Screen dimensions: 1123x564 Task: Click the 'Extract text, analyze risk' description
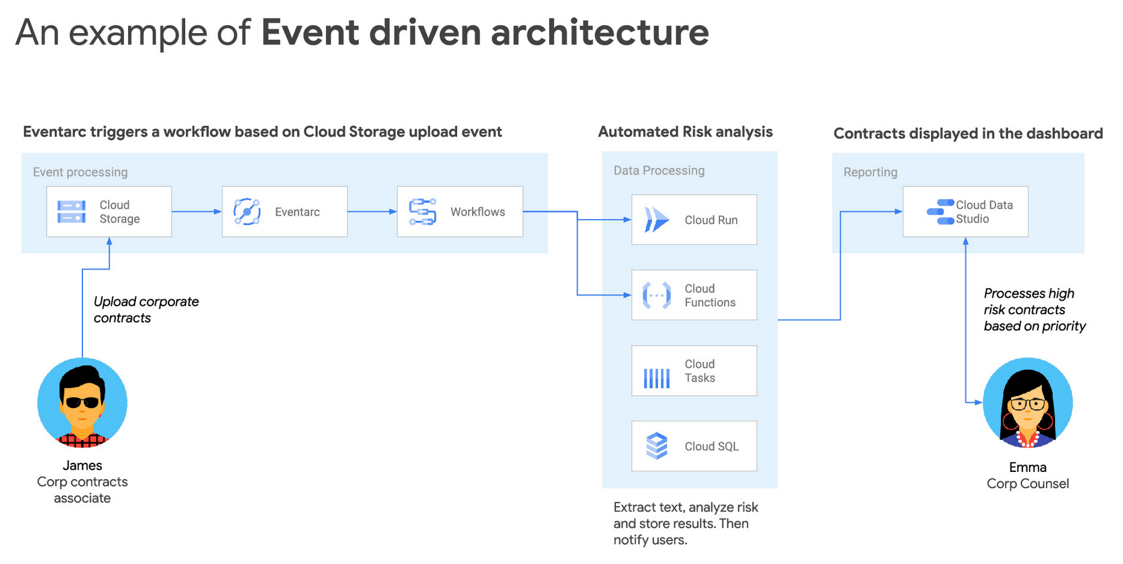click(686, 524)
